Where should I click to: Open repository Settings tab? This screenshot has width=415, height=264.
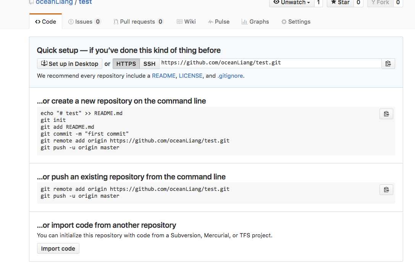point(296,22)
